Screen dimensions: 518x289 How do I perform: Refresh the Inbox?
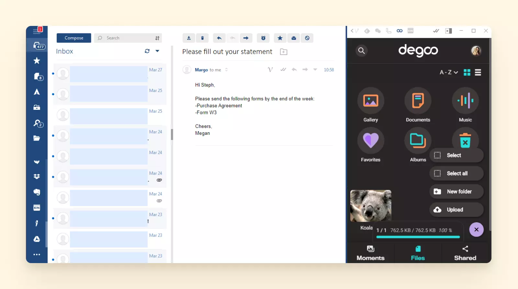coord(147,51)
